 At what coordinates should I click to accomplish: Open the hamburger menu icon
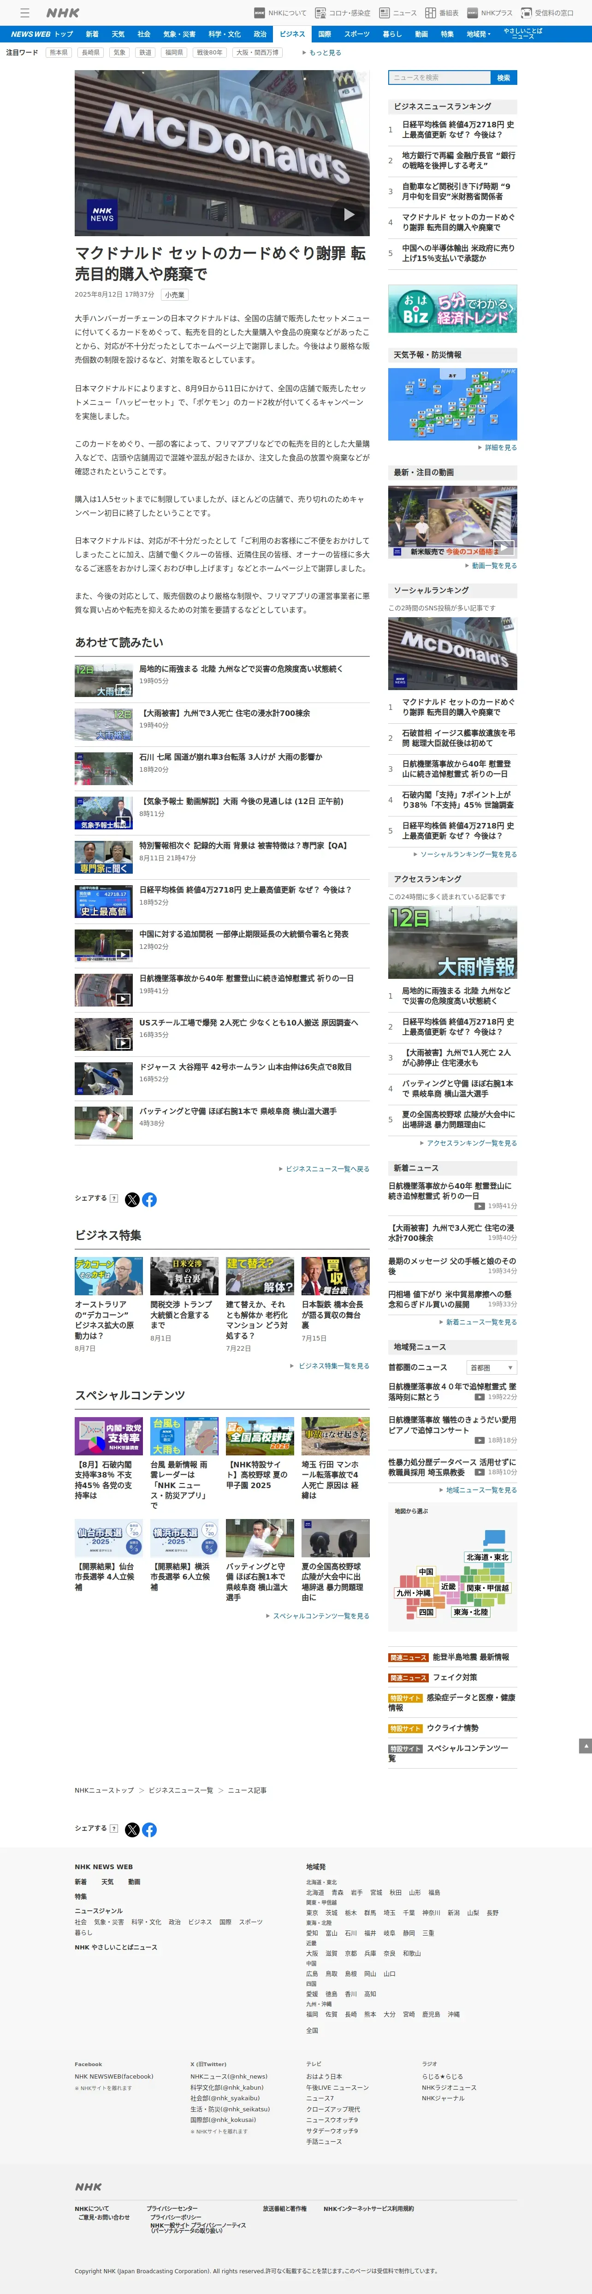point(25,12)
